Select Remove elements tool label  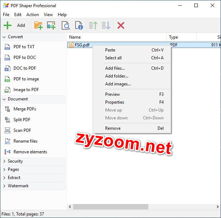30,152
